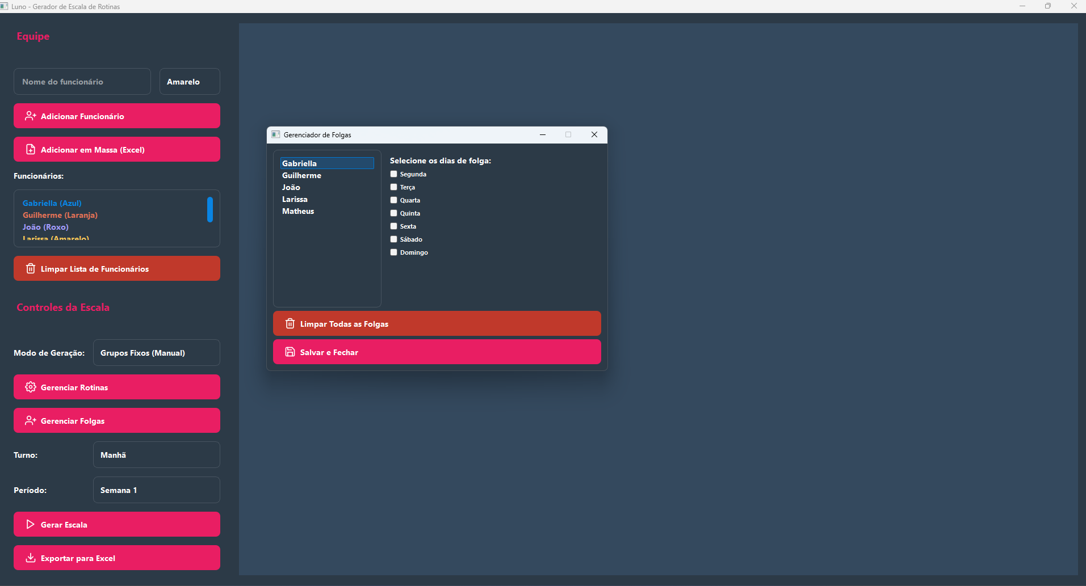Click the trash icon on Limpar Lista de Funcionários

31,269
